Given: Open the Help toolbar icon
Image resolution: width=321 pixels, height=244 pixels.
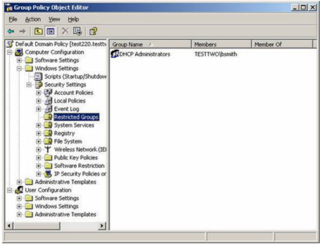Looking at the screenshot, I should coord(93,31).
